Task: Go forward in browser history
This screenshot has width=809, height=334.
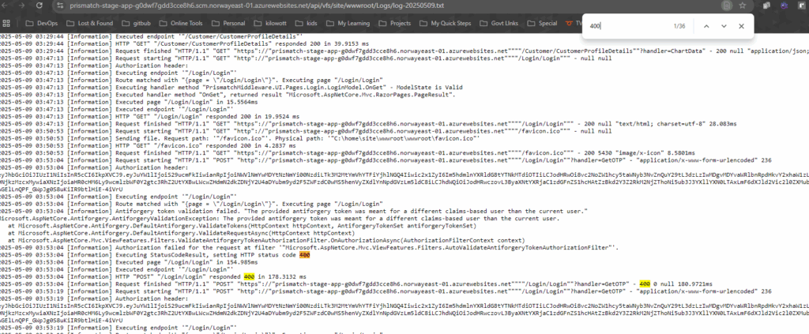Action: pyautogui.click(x=21, y=6)
